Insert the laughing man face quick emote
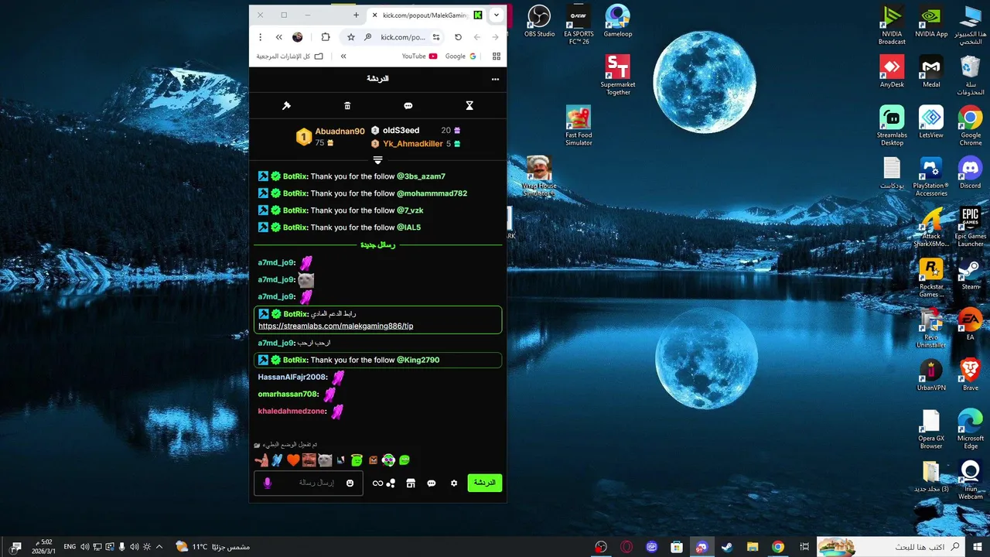 click(x=309, y=460)
